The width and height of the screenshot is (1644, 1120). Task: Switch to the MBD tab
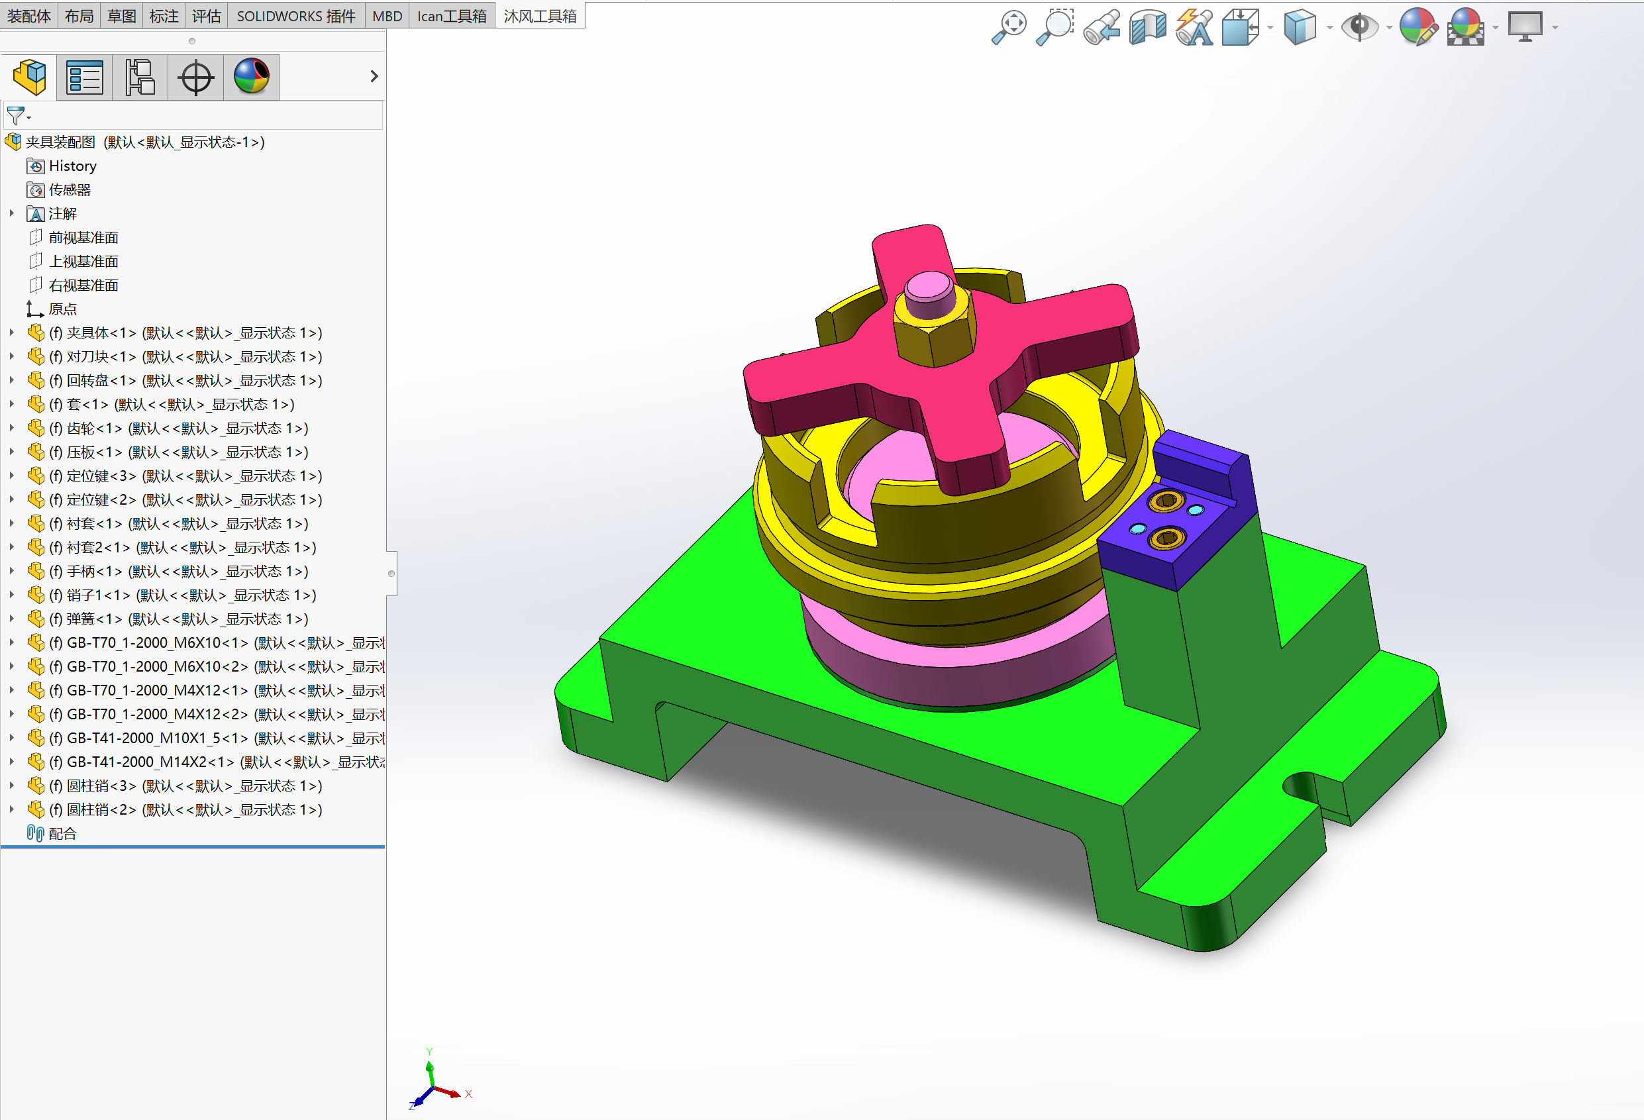[387, 17]
